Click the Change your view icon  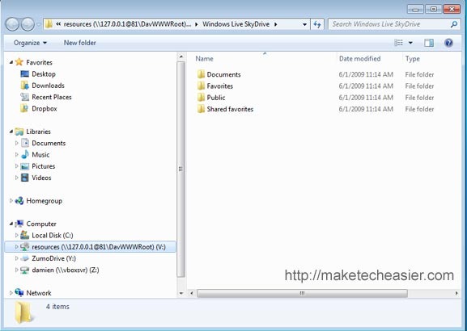coord(398,43)
